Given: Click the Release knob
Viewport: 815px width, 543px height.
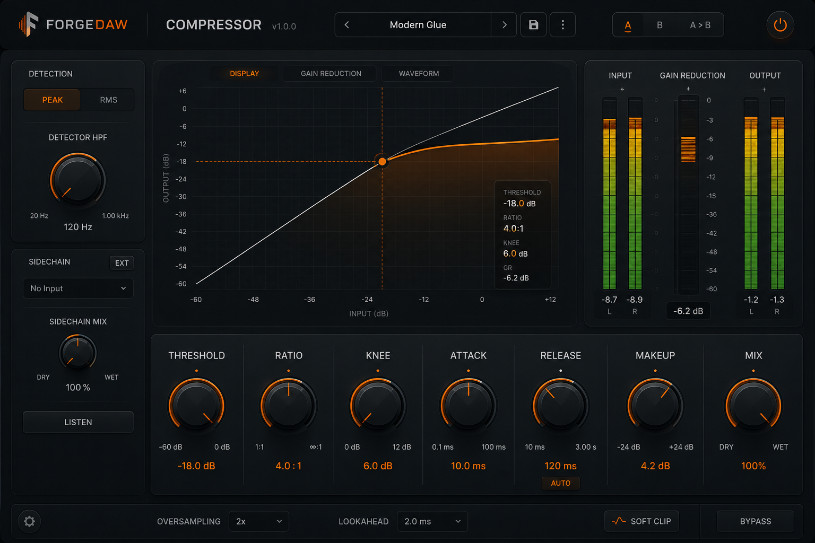Looking at the screenshot, I should [560, 406].
